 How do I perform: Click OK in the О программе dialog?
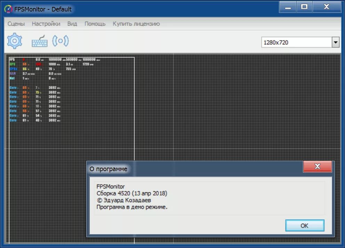(x=305, y=225)
